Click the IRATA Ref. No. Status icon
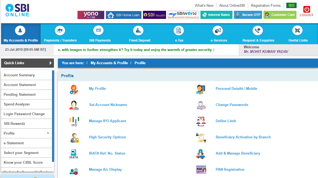The height and width of the screenshot is (178, 318). pyautogui.click(x=74, y=153)
